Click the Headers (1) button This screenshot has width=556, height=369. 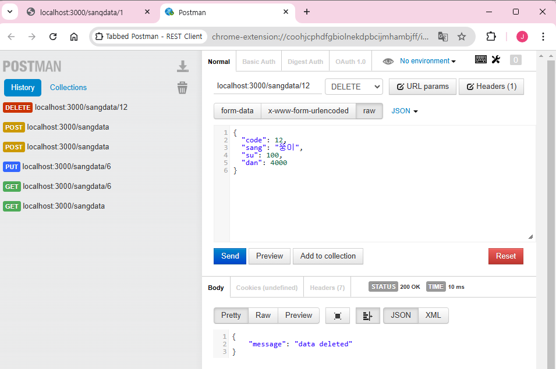491,87
